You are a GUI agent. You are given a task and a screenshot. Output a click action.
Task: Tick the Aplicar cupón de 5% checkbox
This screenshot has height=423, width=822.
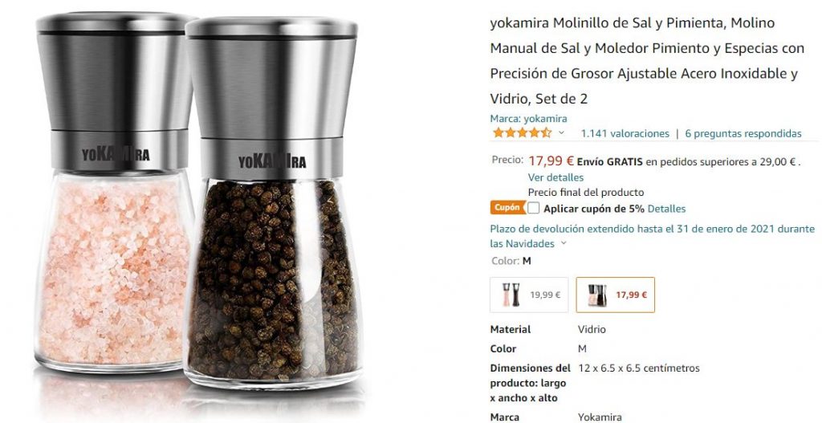(533, 208)
